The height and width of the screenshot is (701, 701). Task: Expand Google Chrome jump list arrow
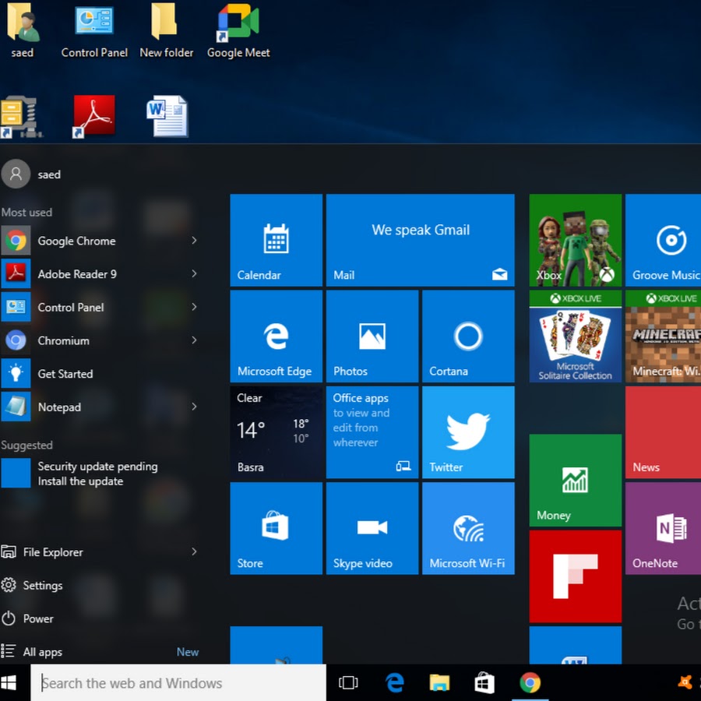coord(194,241)
